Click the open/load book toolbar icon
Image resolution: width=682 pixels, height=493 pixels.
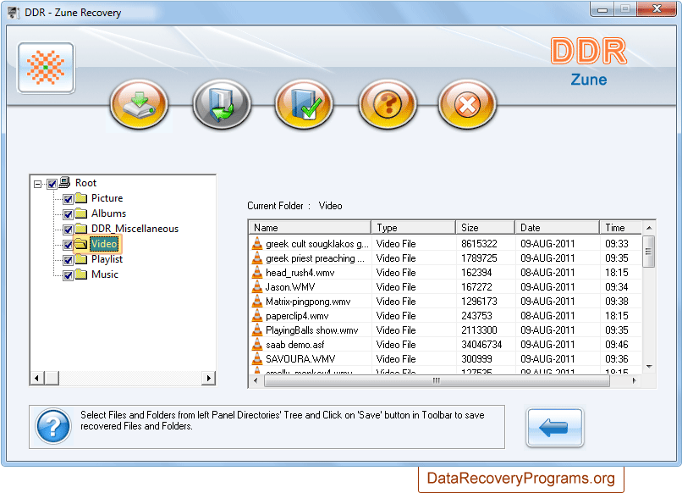point(222,104)
